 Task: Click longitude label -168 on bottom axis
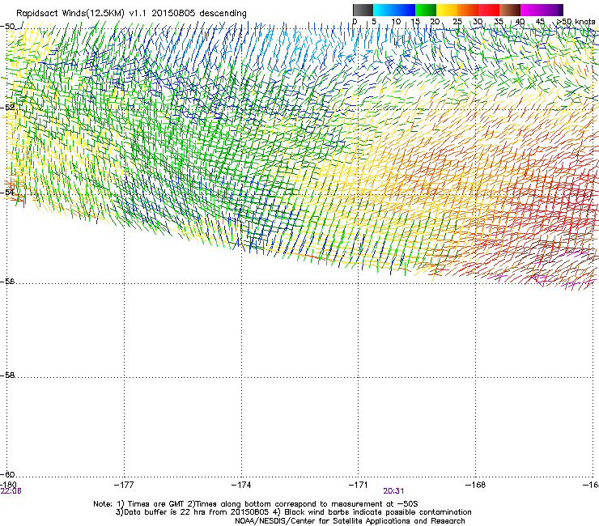(x=476, y=485)
